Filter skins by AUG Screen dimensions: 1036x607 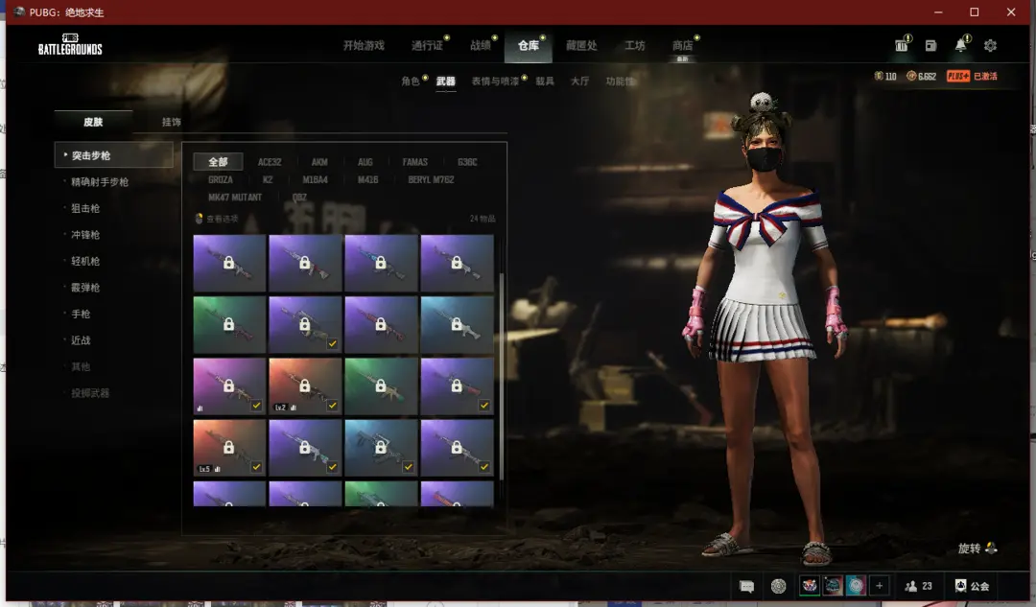pyautogui.click(x=365, y=162)
